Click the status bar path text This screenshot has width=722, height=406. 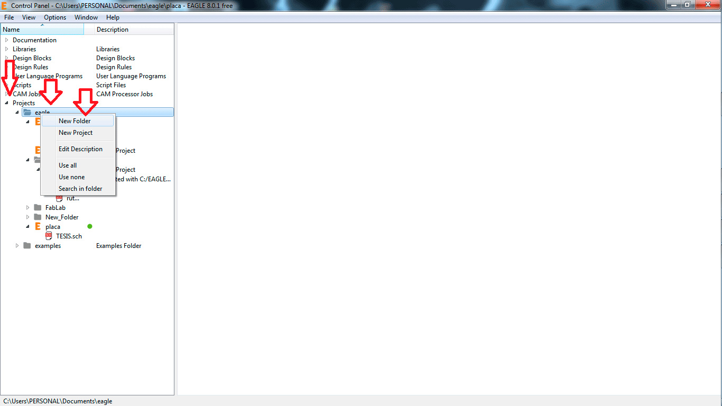pyautogui.click(x=58, y=401)
